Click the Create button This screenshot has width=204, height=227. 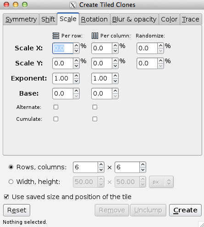185,210
